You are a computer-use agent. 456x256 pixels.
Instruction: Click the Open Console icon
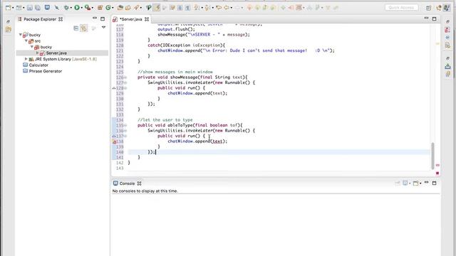coord(416,183)
